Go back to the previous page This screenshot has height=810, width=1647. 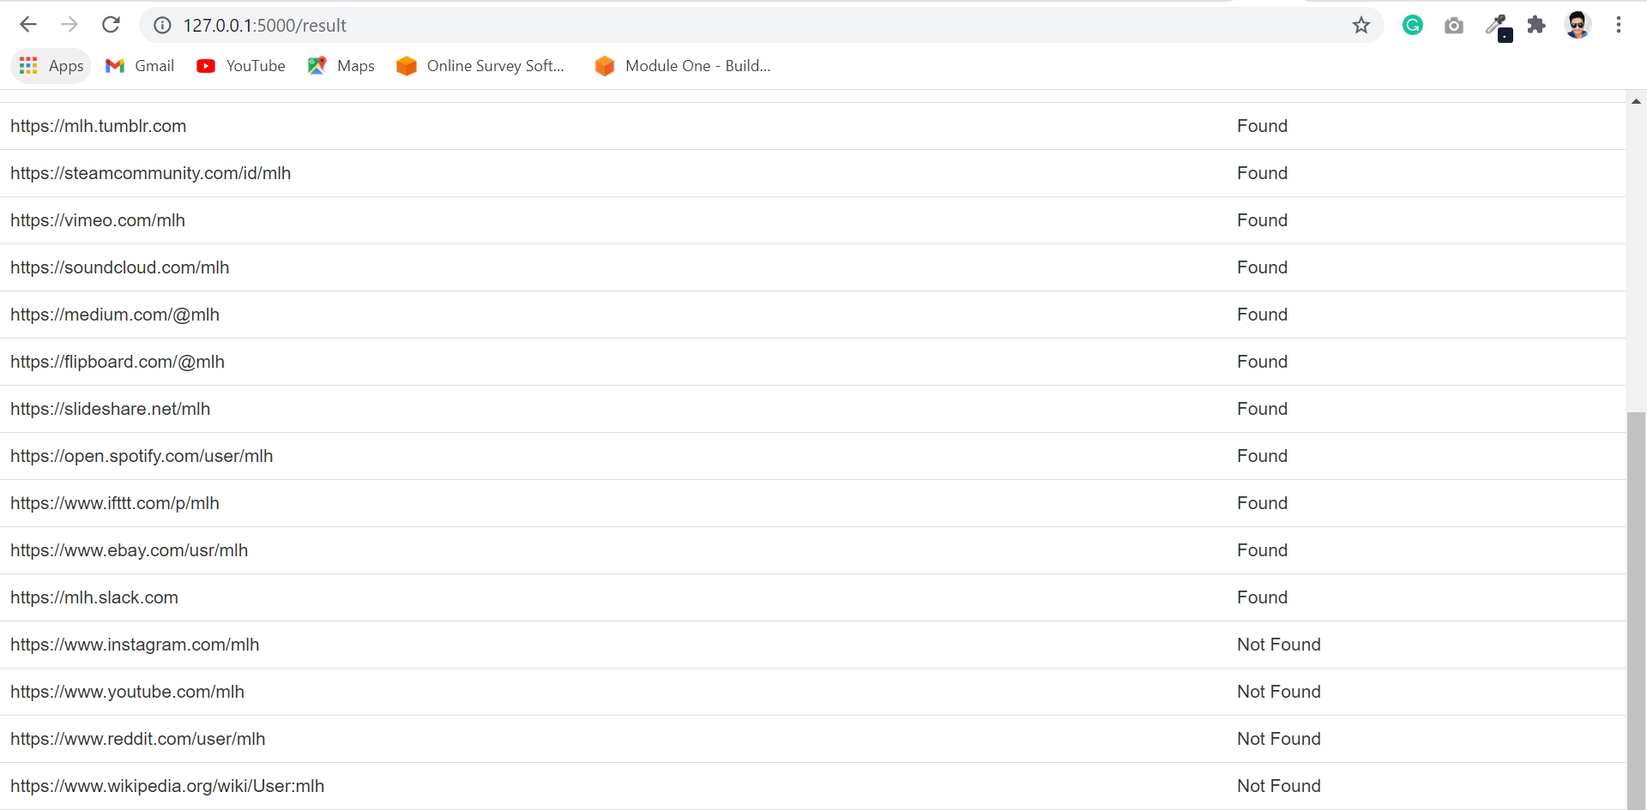[x=28, y=25]
